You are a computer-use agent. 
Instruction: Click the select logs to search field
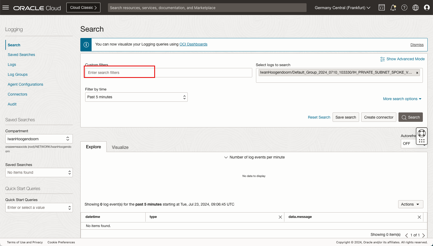[x=339, y=75]
